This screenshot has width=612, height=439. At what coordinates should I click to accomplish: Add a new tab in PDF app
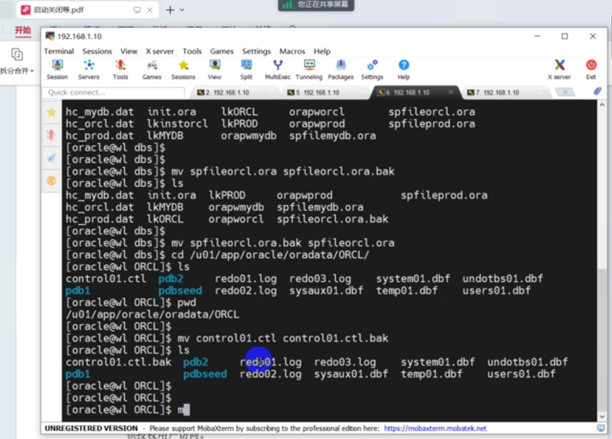pos(170,10)
